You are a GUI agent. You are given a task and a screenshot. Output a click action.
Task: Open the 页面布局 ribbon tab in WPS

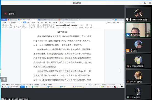click(x=33, y=22)
